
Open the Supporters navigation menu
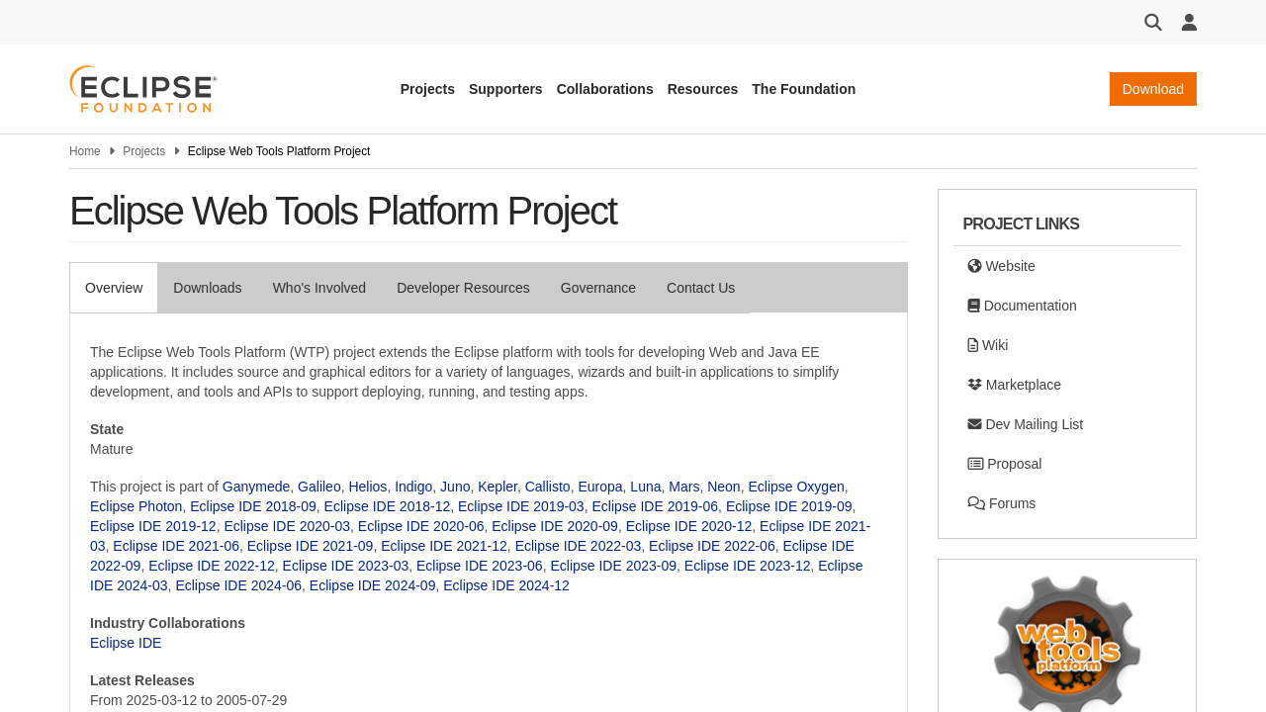pyautogui.click(x=505, y=89)
